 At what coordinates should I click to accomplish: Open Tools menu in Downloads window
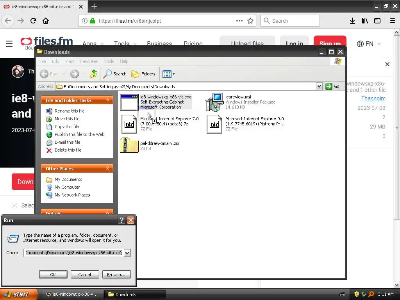click(109, 61)
